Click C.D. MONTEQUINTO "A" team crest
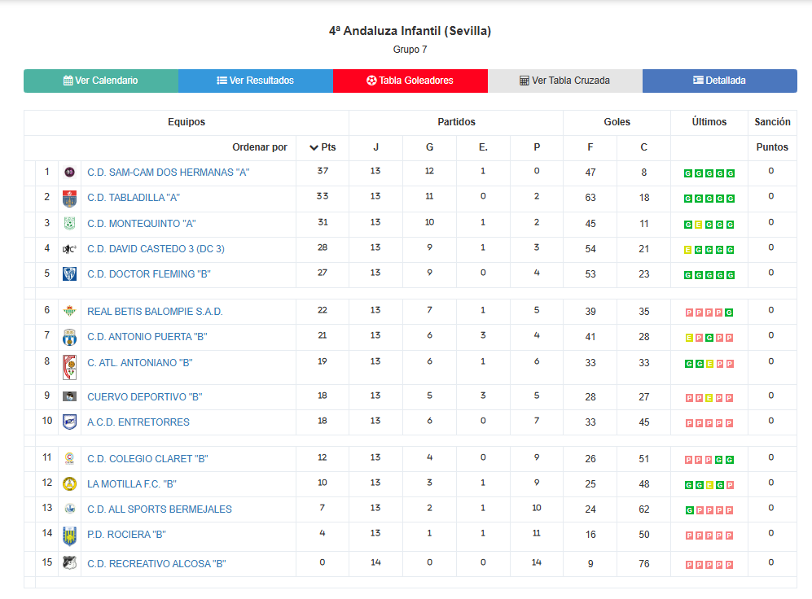 pos(69,224)
